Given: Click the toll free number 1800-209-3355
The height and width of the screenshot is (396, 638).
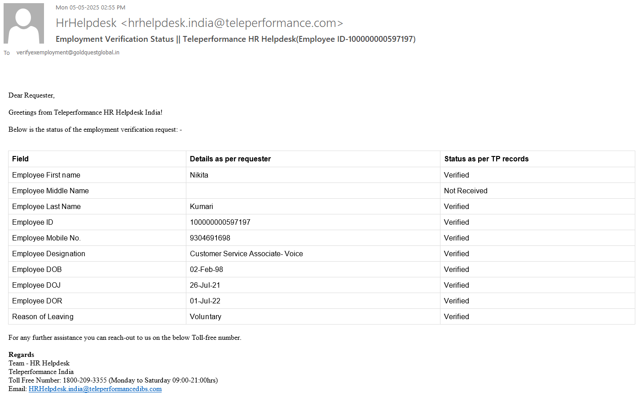Looking at the screenshot, I should coord(85,380).
